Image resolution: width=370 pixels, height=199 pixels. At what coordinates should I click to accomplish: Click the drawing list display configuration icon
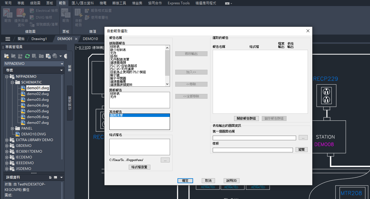click(48, 56)
